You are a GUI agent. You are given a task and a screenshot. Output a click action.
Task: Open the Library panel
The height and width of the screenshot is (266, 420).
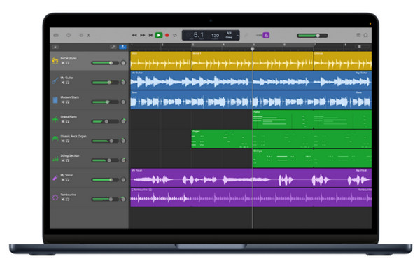coord(56,36)
